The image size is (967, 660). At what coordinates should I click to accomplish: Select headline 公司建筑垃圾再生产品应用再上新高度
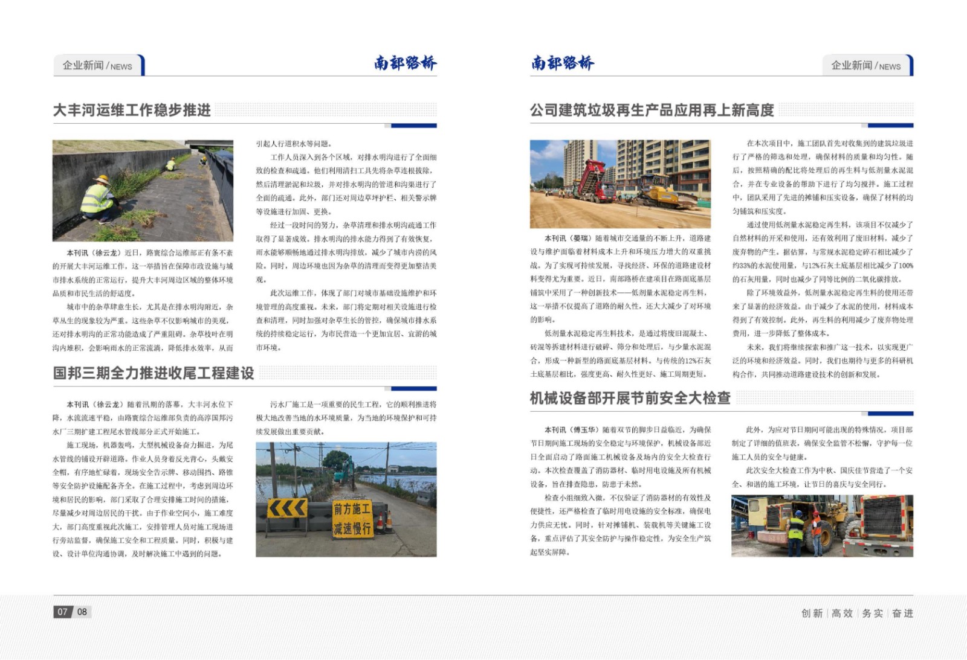652,110
